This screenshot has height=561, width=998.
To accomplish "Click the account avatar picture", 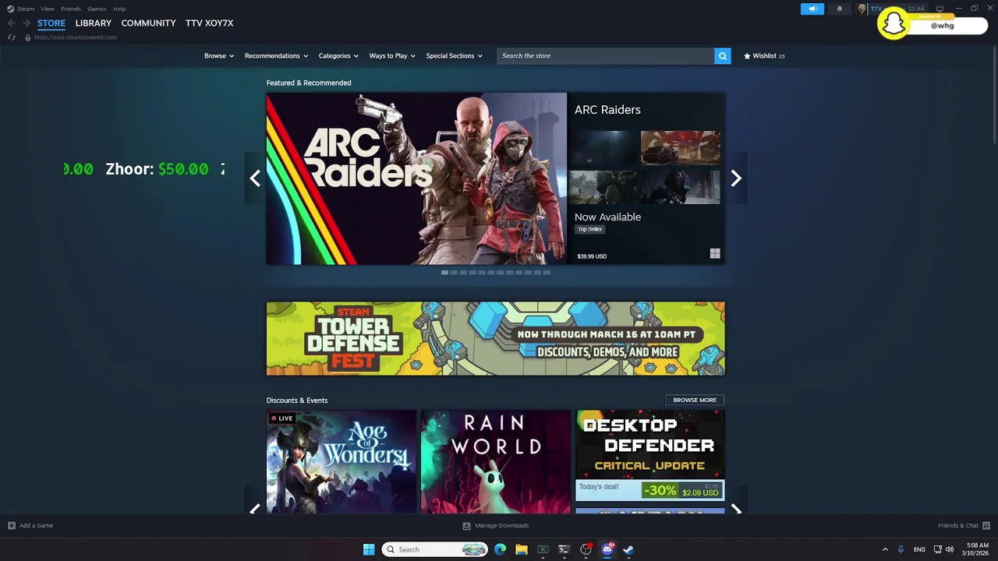I will coord(862,9).
